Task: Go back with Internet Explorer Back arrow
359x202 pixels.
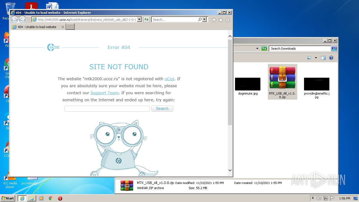Action: [14, 19]
